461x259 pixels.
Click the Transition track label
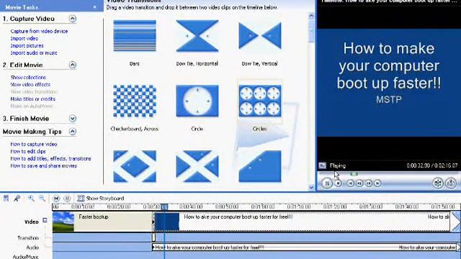(28, 238)
